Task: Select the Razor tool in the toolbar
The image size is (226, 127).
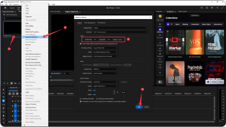Action: click(x=4, y=100)
